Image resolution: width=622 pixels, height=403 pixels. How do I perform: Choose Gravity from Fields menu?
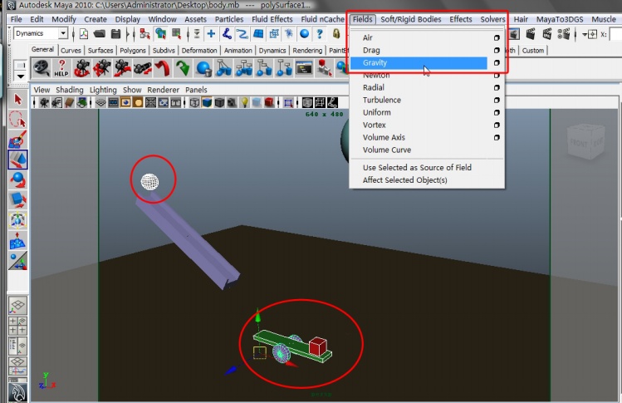coord(419,62)
